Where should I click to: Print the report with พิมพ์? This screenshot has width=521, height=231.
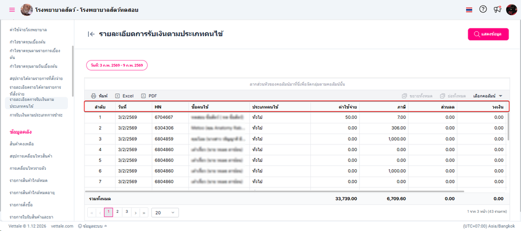click(100, 96)
